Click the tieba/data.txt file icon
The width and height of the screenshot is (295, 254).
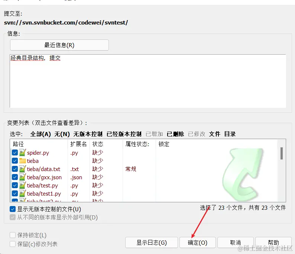tap(22, 169)
